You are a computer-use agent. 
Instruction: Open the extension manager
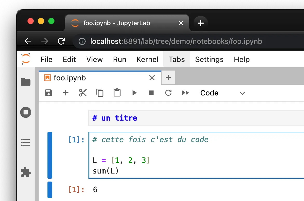tap(25, 172)
